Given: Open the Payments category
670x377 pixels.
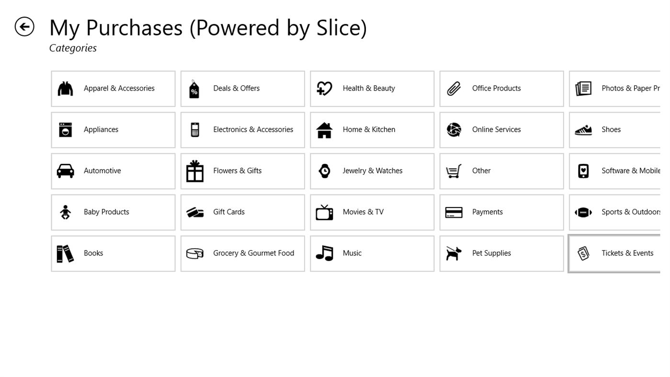Looking at the screenshot, I should point(501,212).
